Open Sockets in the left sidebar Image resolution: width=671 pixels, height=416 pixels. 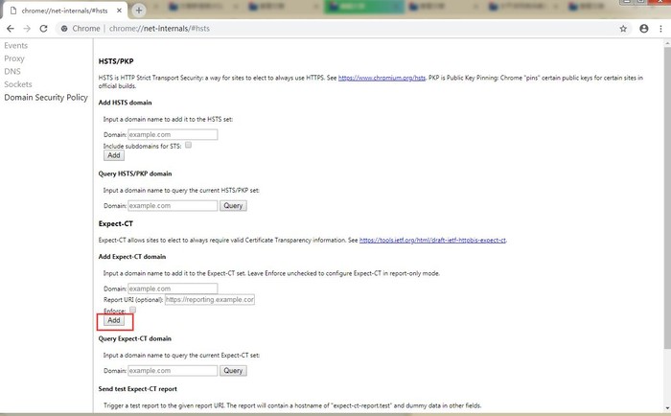18,84
